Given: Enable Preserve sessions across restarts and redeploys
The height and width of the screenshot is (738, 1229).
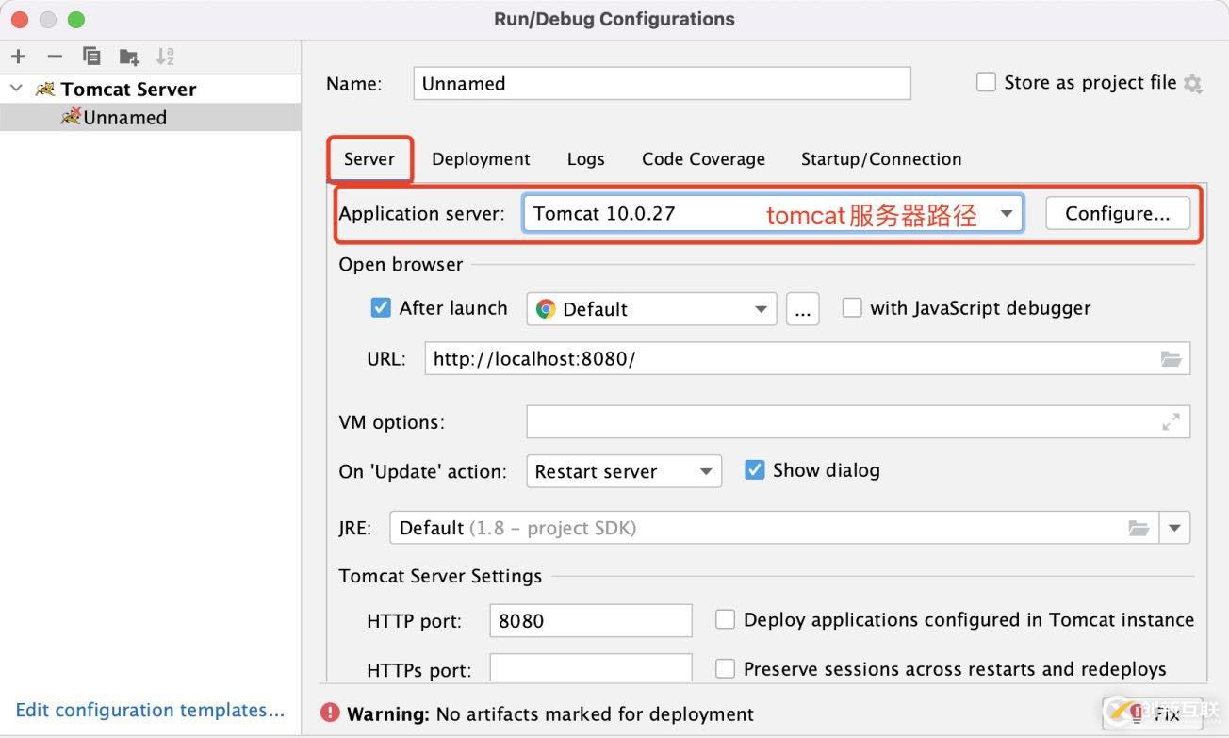Looking at the screenshot, I should coord(725,668).
